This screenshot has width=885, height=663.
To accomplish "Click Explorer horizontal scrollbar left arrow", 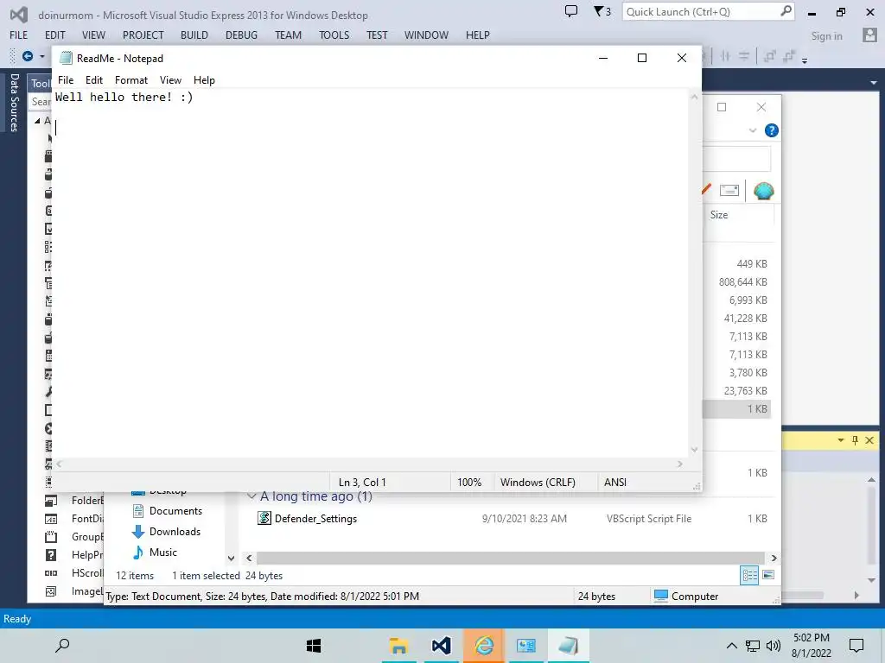I will point(249,558).
